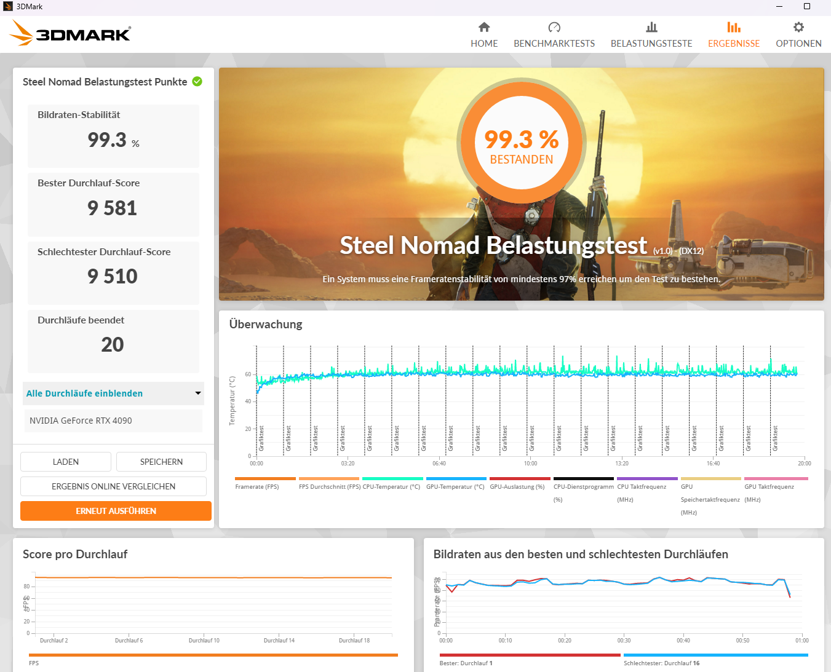Click the Durchläufe beendet 20 card
The image size is (831, 672).
pyautogui.click(x=113, y=341)
